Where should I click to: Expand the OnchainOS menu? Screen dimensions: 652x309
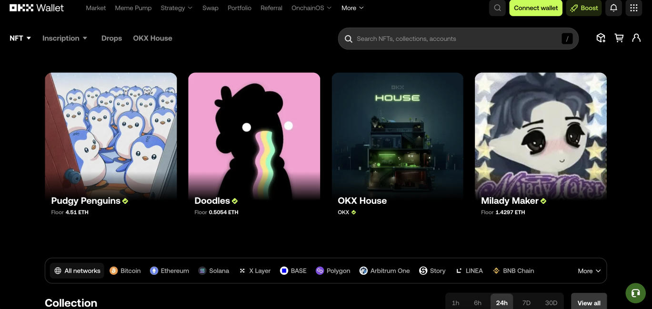(x=311, y=8)
